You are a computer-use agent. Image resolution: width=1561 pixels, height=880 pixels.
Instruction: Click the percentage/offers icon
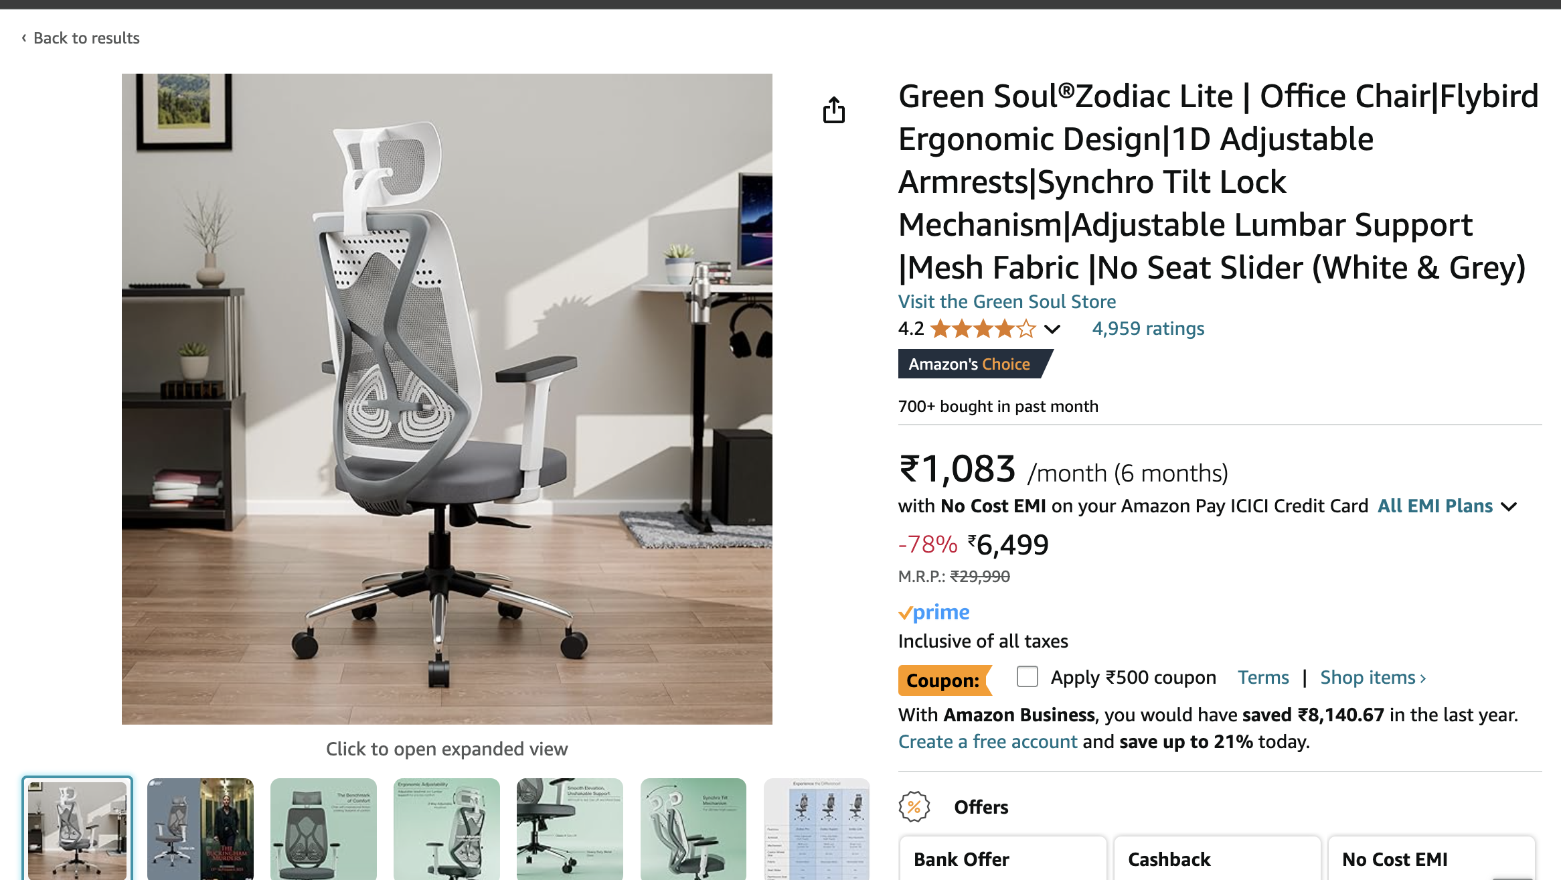(x=914, y=806)
